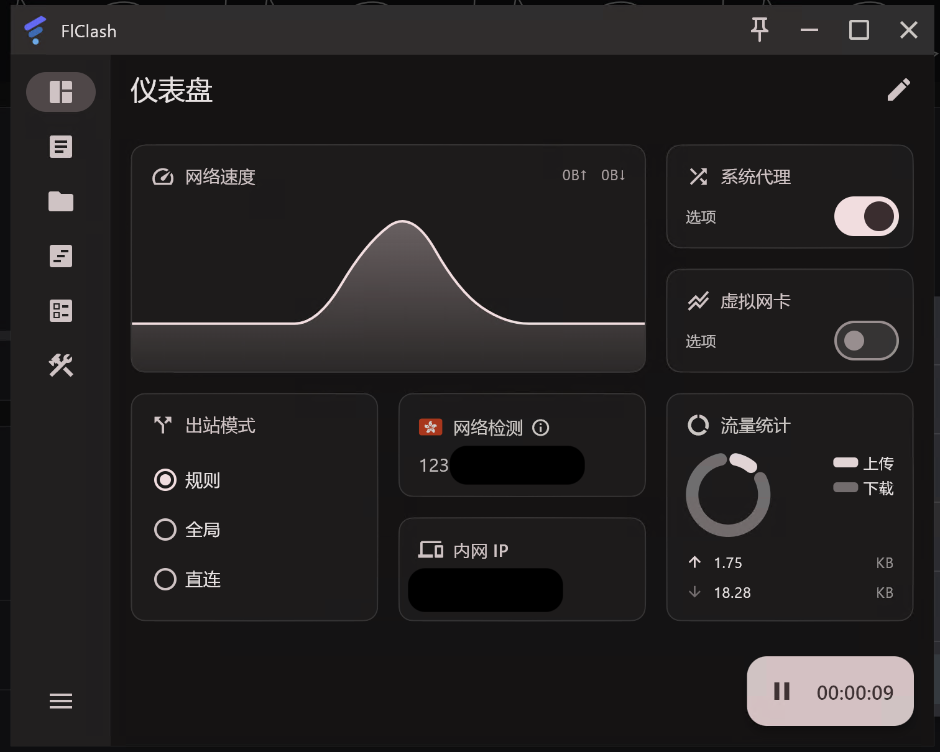Pin the FlClash window on top
Image resolution: width=940 pixels, height=752 pixels.
coord(760,29)
